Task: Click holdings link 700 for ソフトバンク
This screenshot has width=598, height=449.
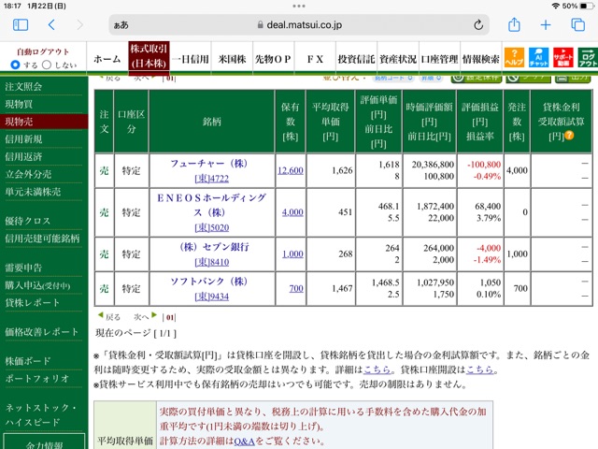Action: [296, 288]
